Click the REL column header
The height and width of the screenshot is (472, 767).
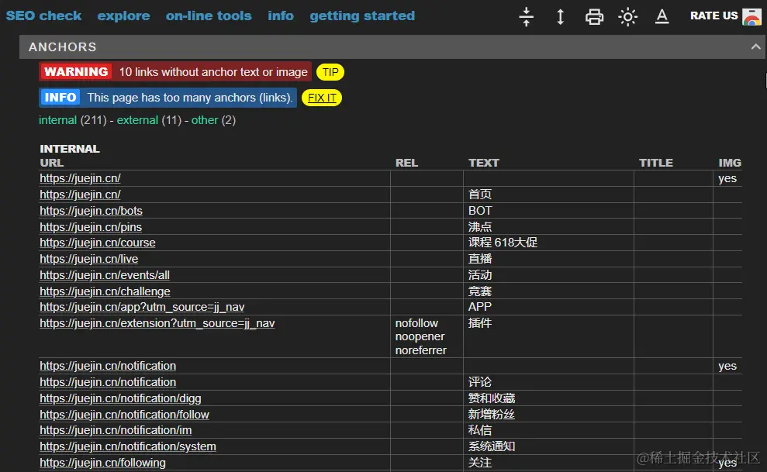tap(407, 163)
